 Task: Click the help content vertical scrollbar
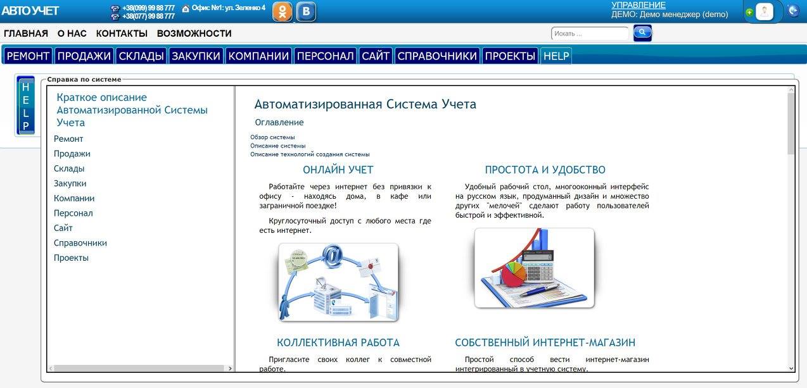coord(791,228)
